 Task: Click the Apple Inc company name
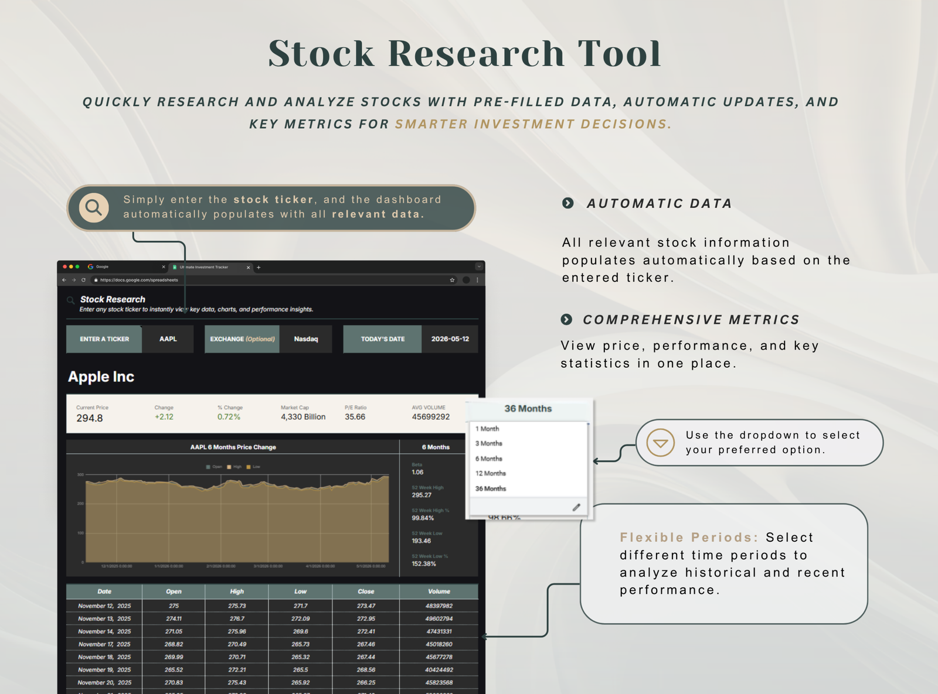tap(101, 377)
